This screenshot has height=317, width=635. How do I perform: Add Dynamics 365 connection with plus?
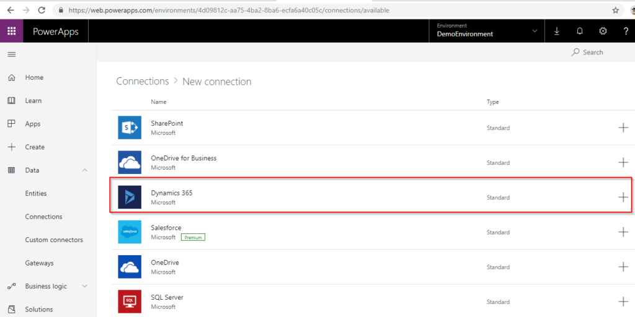[x=623, y=198]
